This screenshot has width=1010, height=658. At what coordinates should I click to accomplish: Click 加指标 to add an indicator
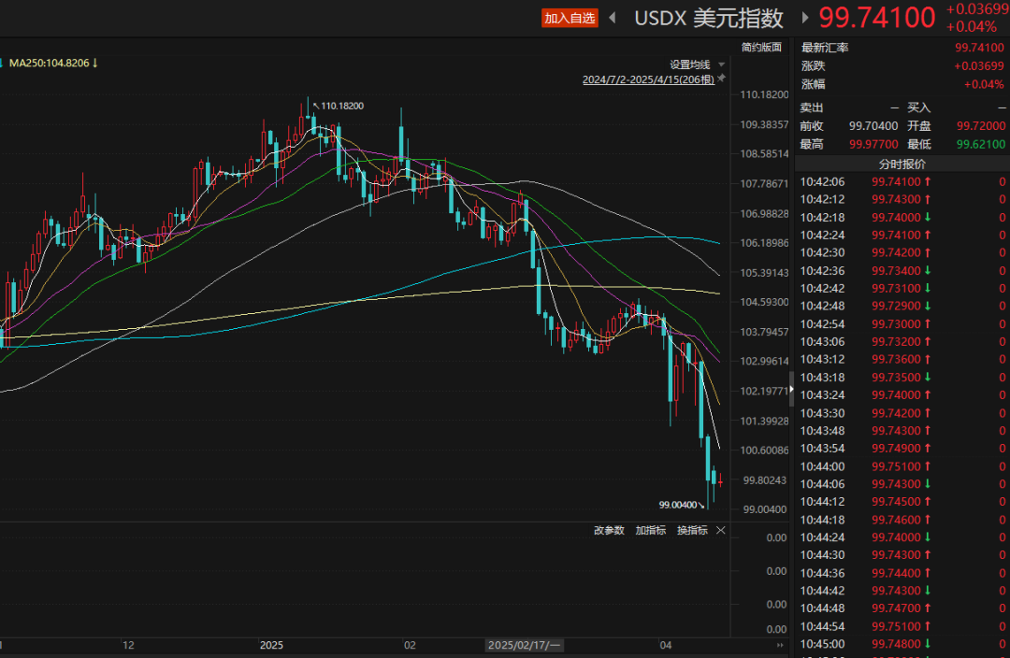click(650, 530)
